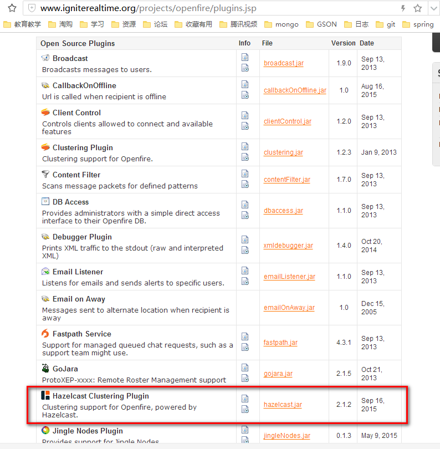This screenshot has height=449, width=440.
Task: Open the 学习 bookmarks folder
Action: coord(92,24)
